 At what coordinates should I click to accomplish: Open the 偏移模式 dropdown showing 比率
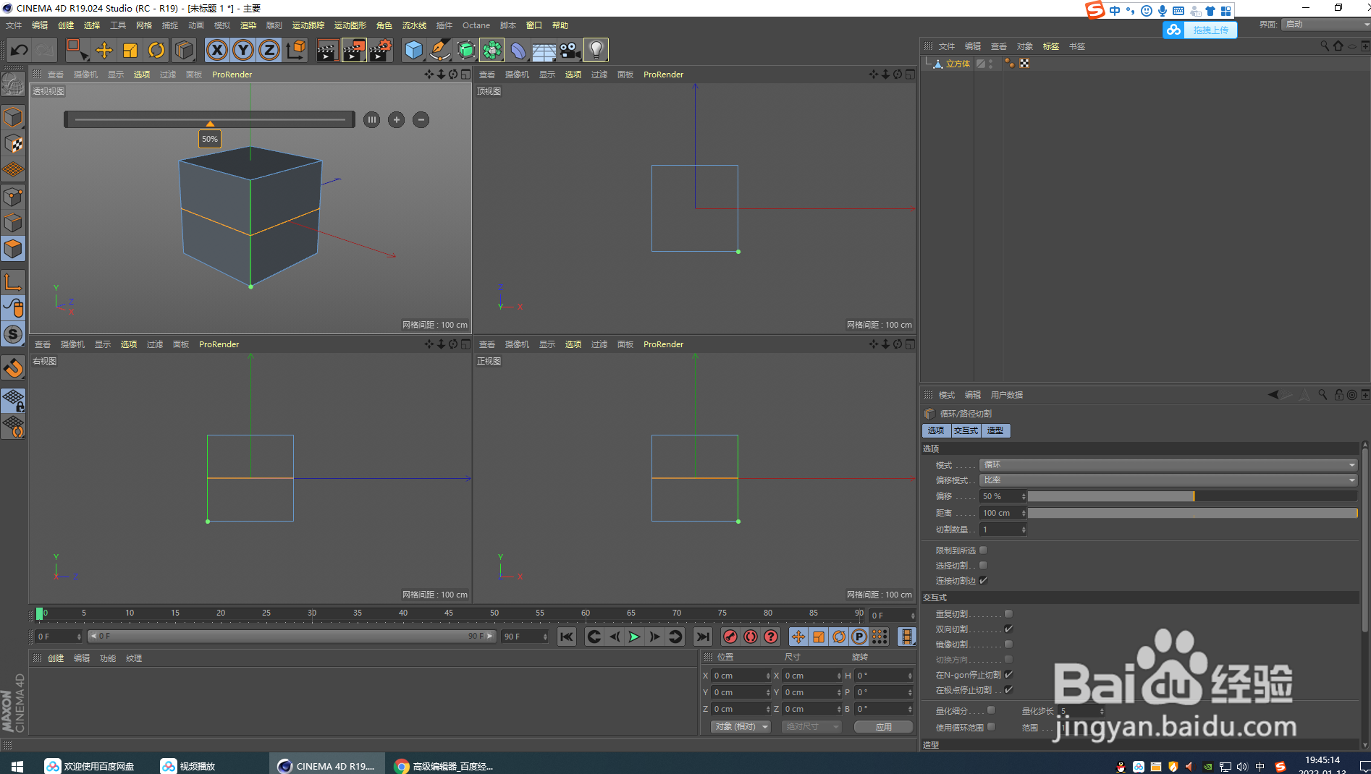coord(1168,480)
